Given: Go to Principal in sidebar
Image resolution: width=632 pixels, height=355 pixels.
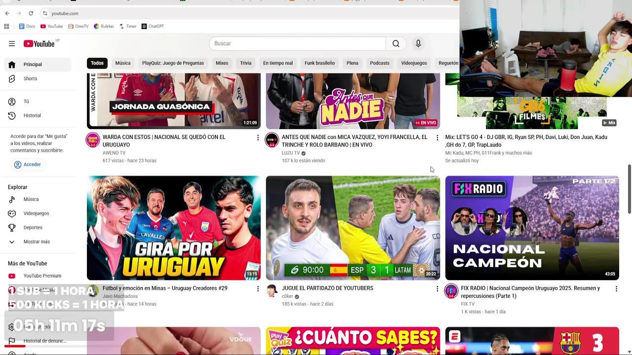Looking at the screenshot, I should (38, 65).
